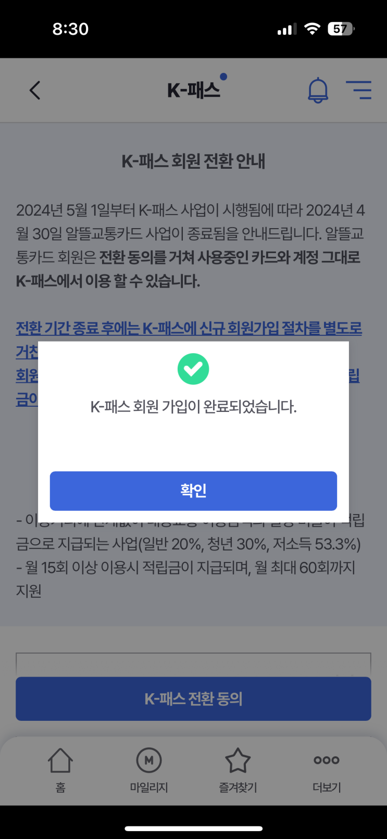
Task: Tap the 더보기 three-circles icon
Action: tap(327, 760)
